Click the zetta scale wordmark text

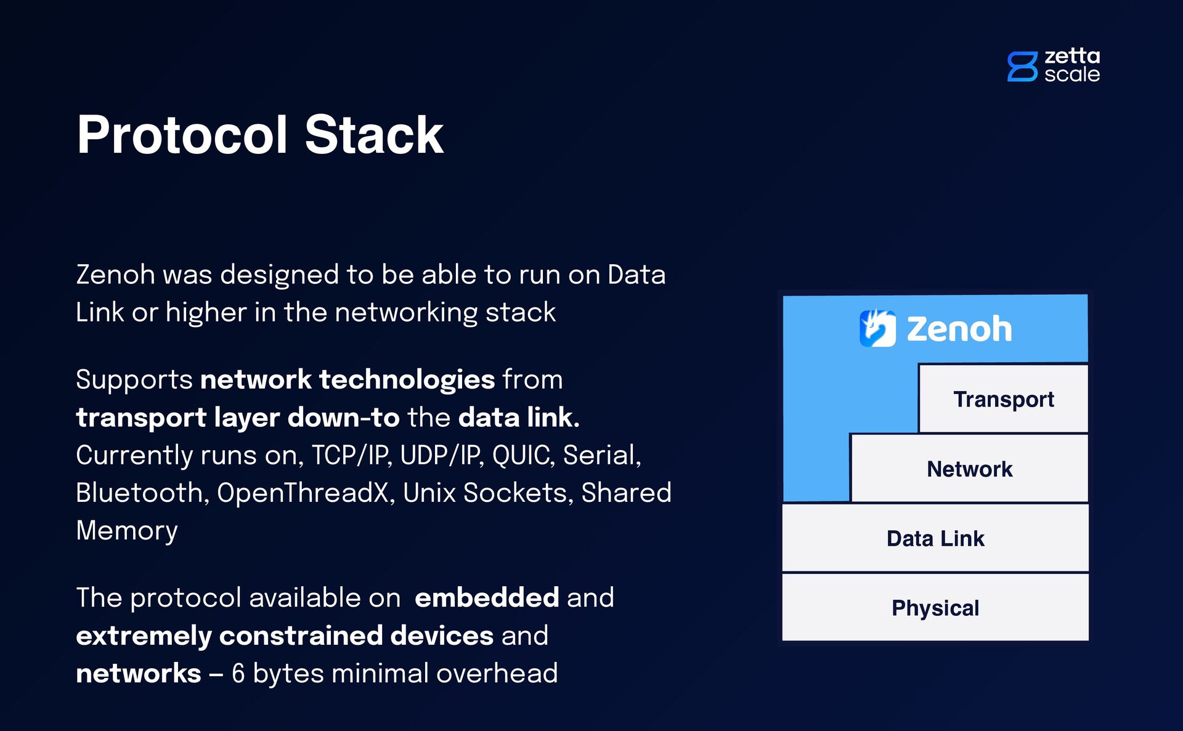click(1072, 65)
